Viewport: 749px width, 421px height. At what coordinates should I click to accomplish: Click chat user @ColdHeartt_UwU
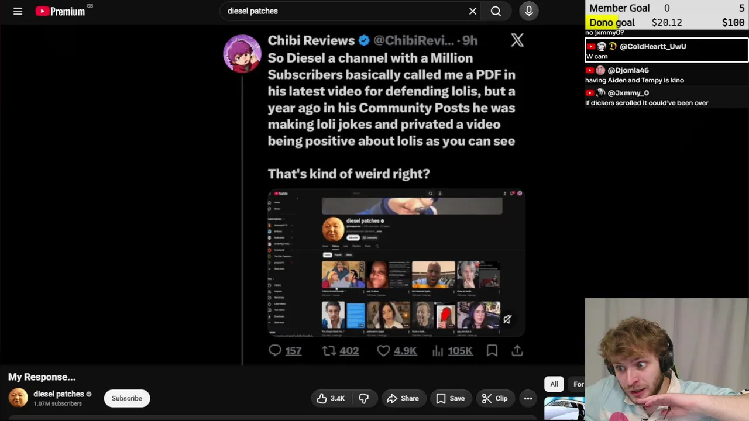[x=652, y=46]
